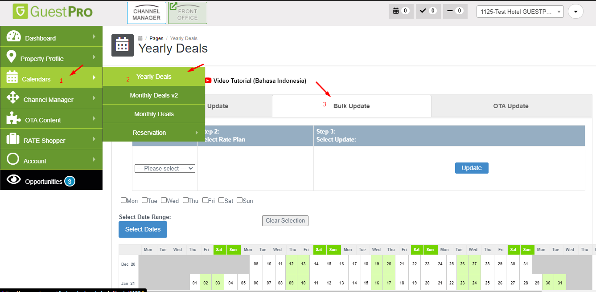The width and height of the screenshot is (596, 292).
Task: Open the Front Office module button
Action: pyautogui.click(x=188, y=13)
